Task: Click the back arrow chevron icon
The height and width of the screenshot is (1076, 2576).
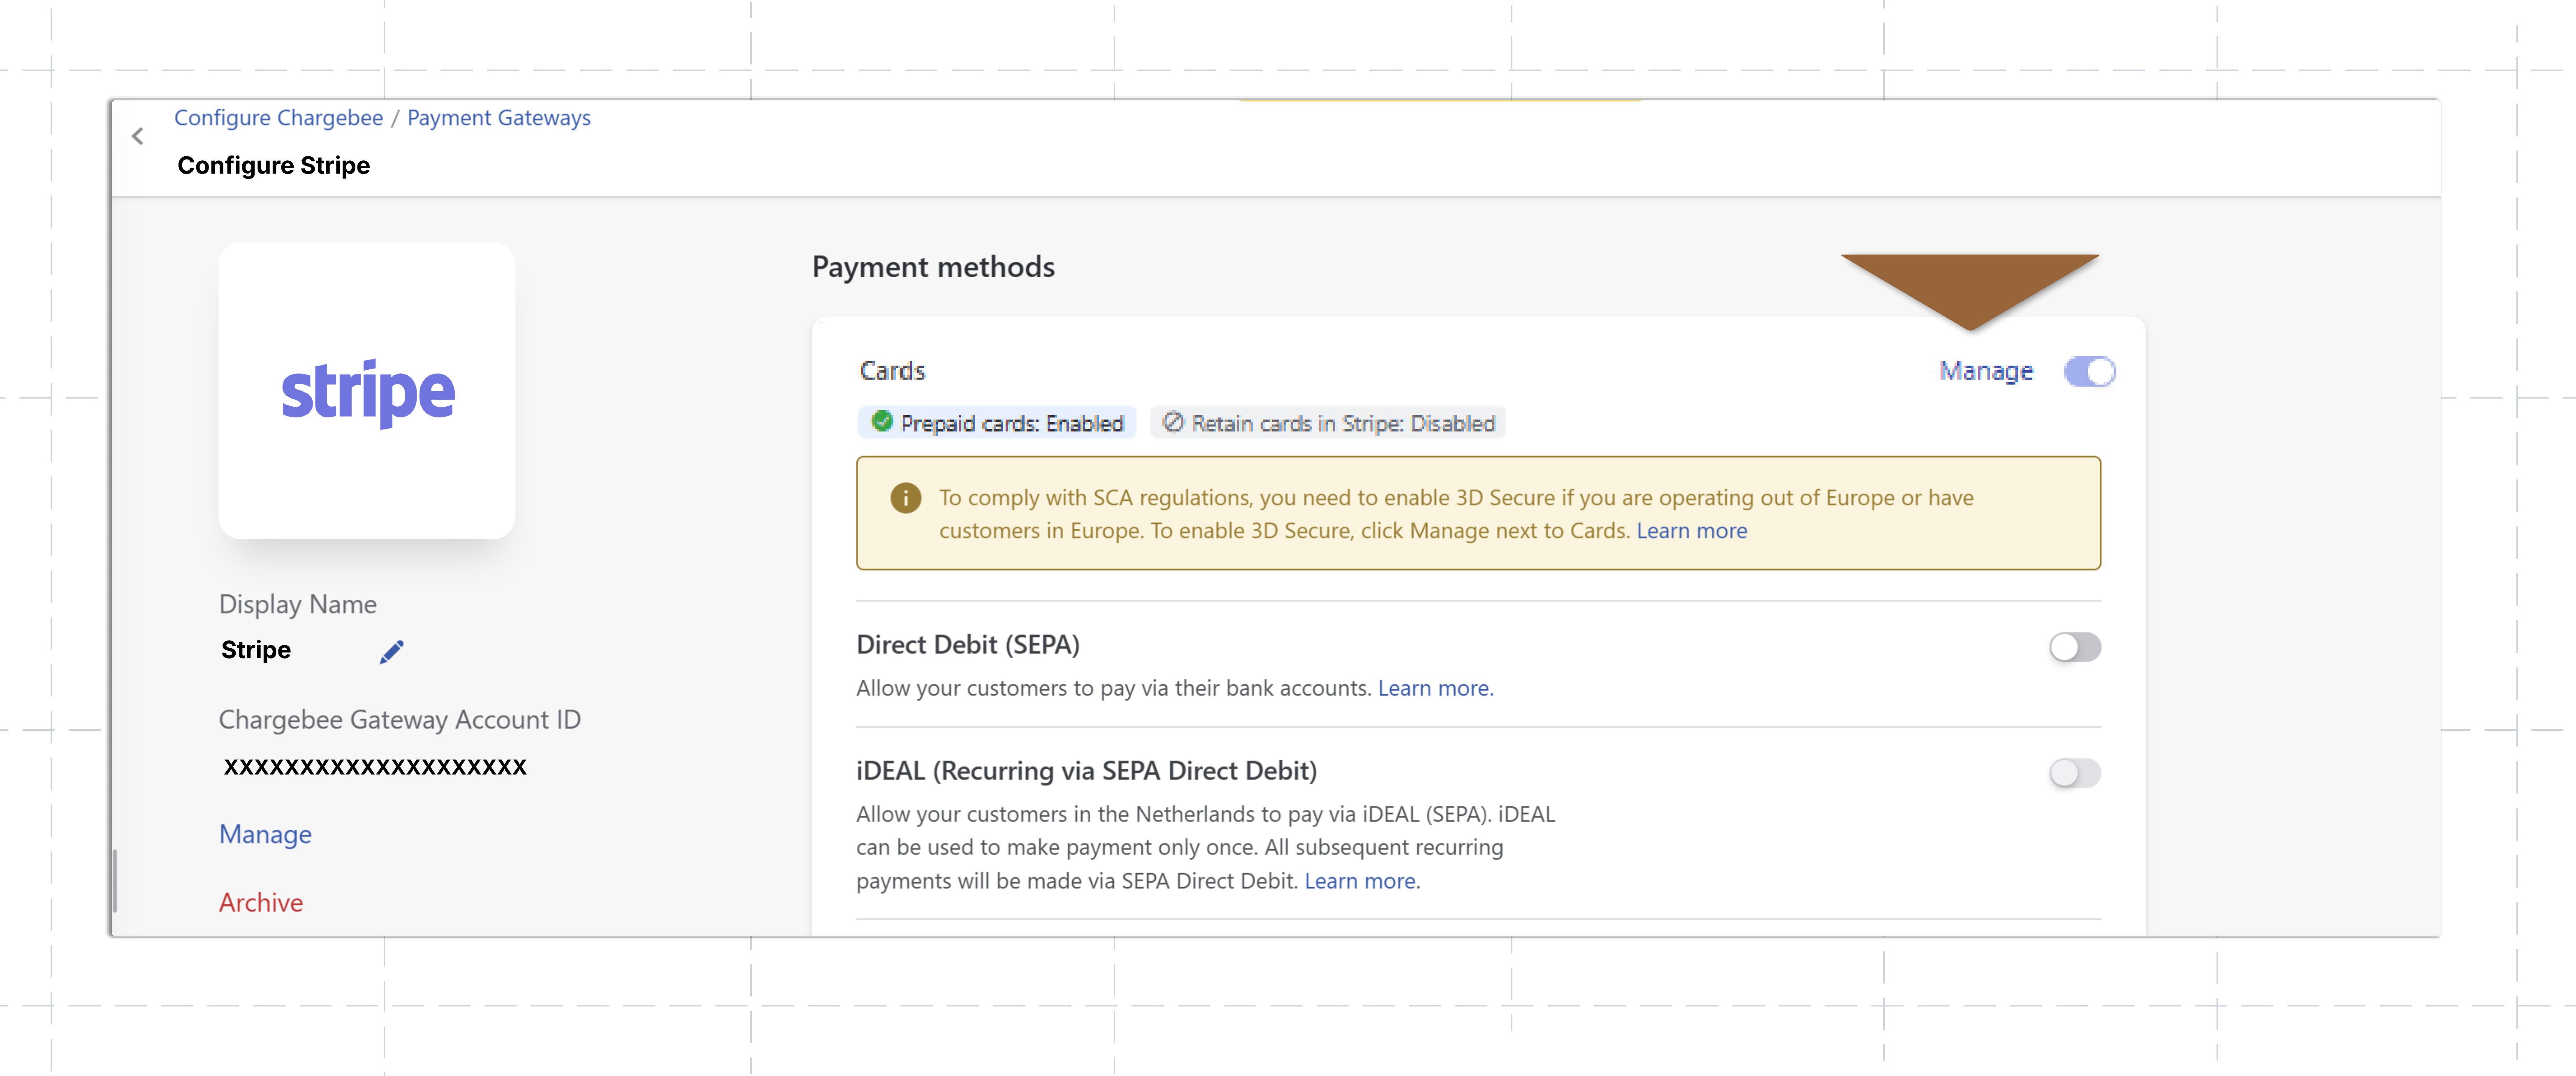Action: [x=138, y=137]
